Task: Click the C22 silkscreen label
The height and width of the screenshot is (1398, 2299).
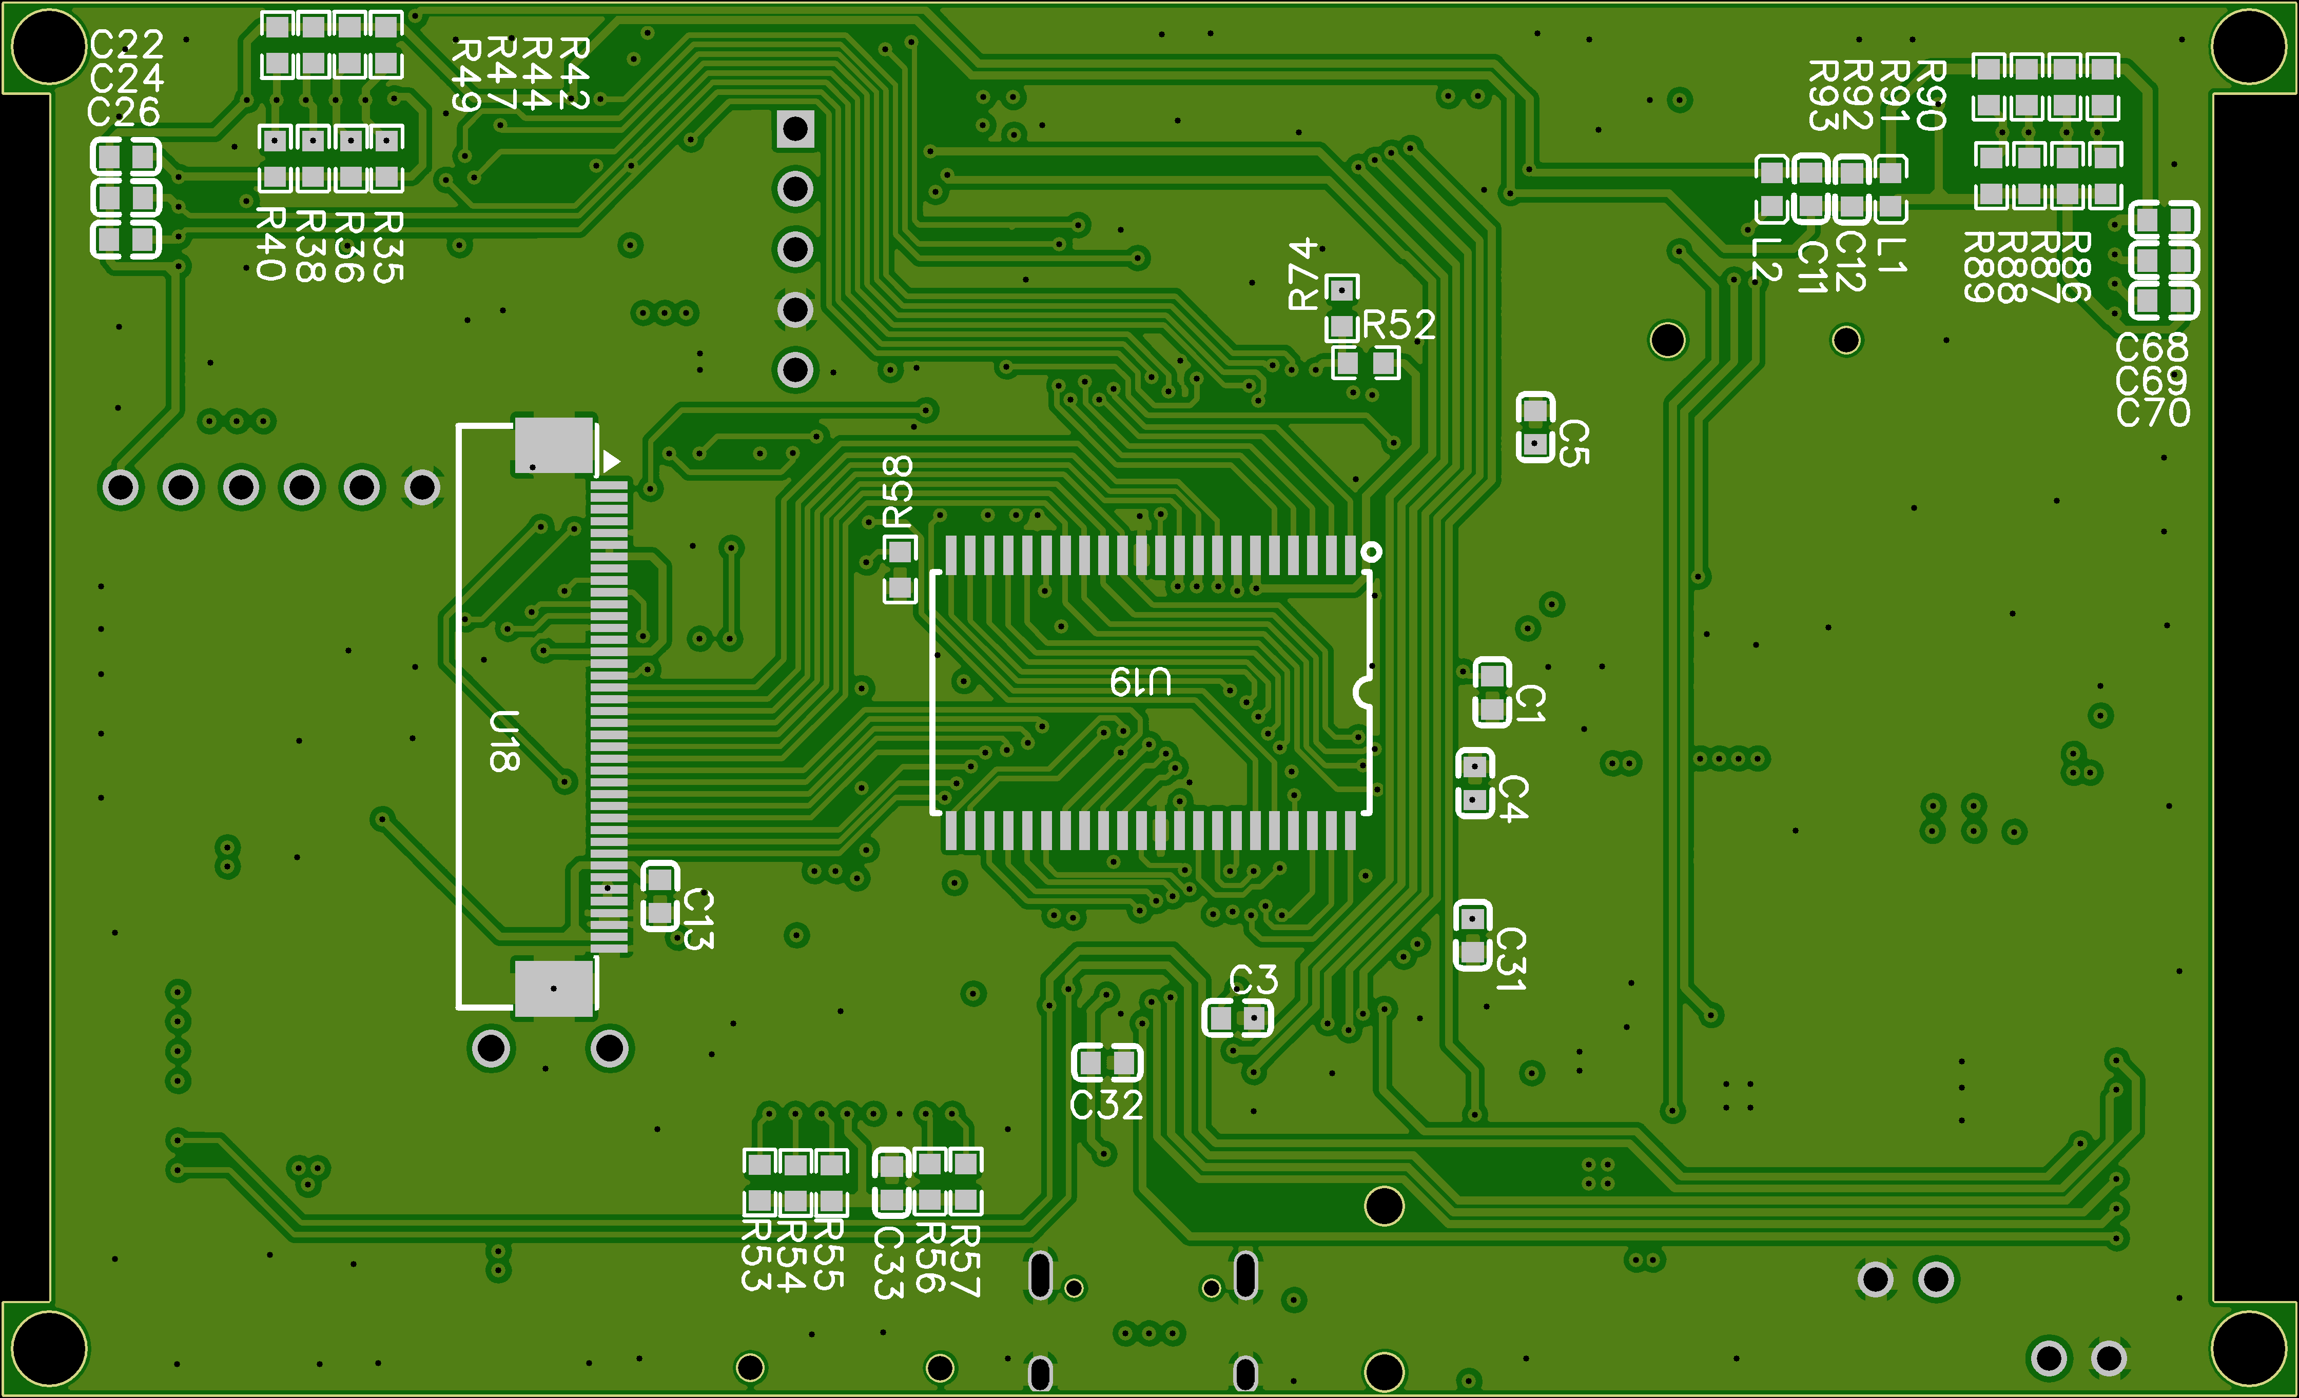Action: tap(127, 44)
